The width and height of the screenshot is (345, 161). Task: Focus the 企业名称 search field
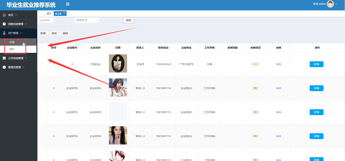pos(46,20)
